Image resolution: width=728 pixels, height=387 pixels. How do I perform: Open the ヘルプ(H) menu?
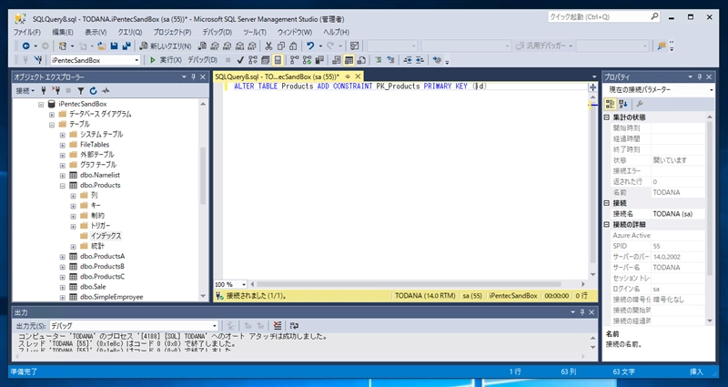[x=336, y=33]
